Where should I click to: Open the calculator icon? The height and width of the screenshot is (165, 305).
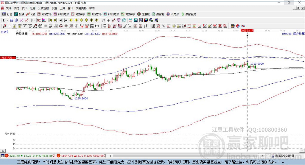[x=136, y=20]
